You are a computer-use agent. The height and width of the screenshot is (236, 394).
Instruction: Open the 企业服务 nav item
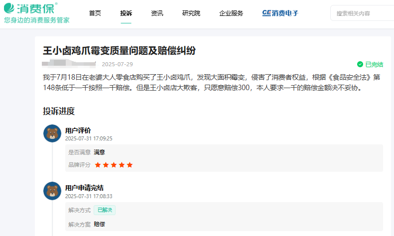click(x=231, y=13)
